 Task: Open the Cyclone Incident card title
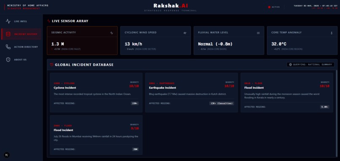click(65, 88)
